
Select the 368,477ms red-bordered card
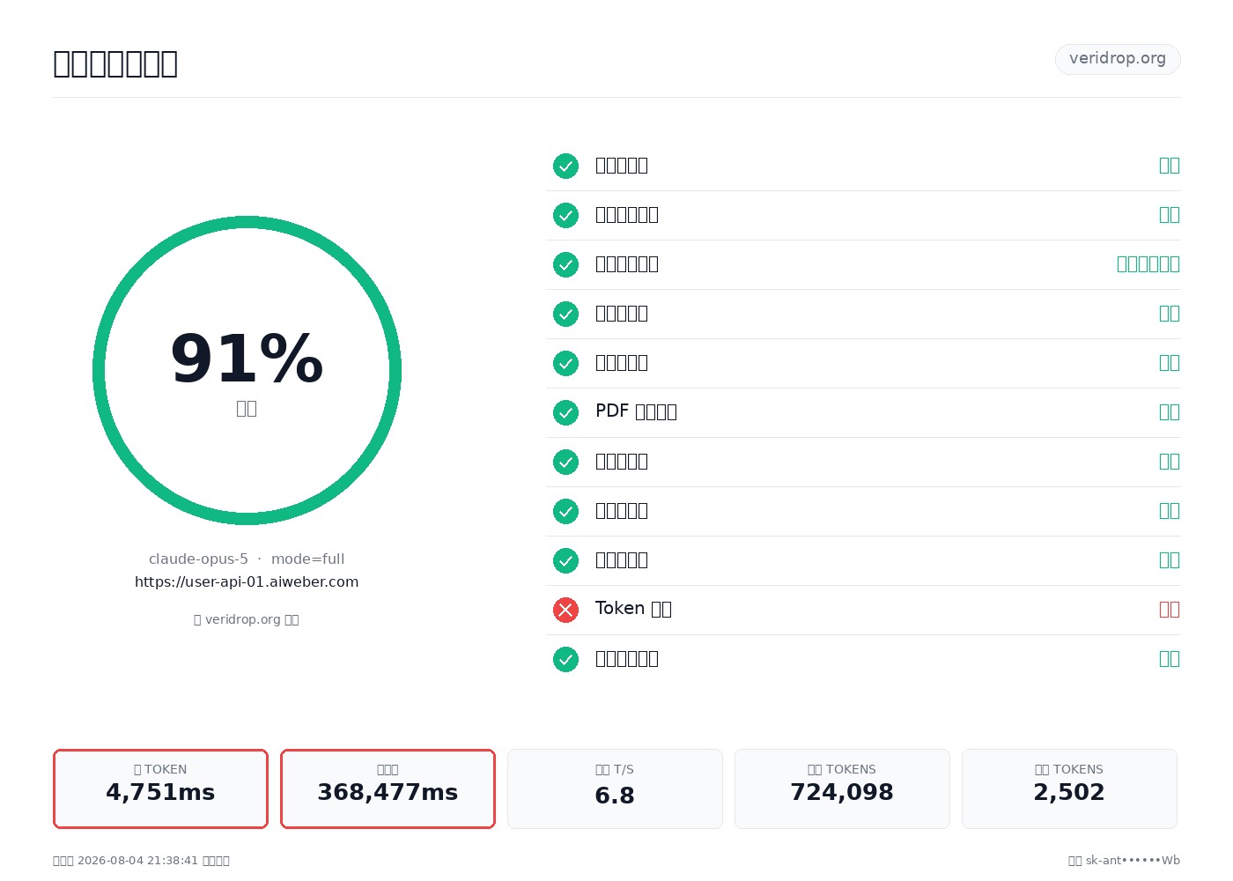click(388, 788)
